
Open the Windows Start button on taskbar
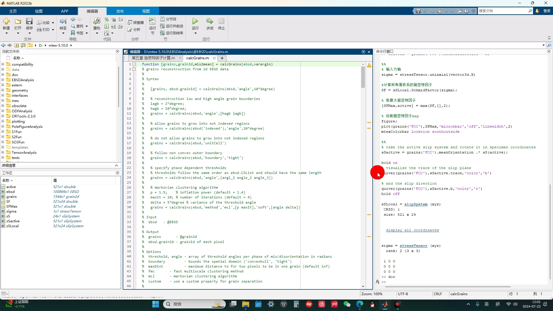point(156,304)
